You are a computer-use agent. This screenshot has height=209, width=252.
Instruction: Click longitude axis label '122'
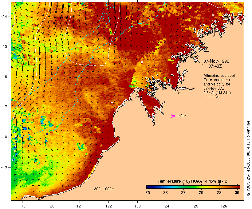[x=109, y=206]
